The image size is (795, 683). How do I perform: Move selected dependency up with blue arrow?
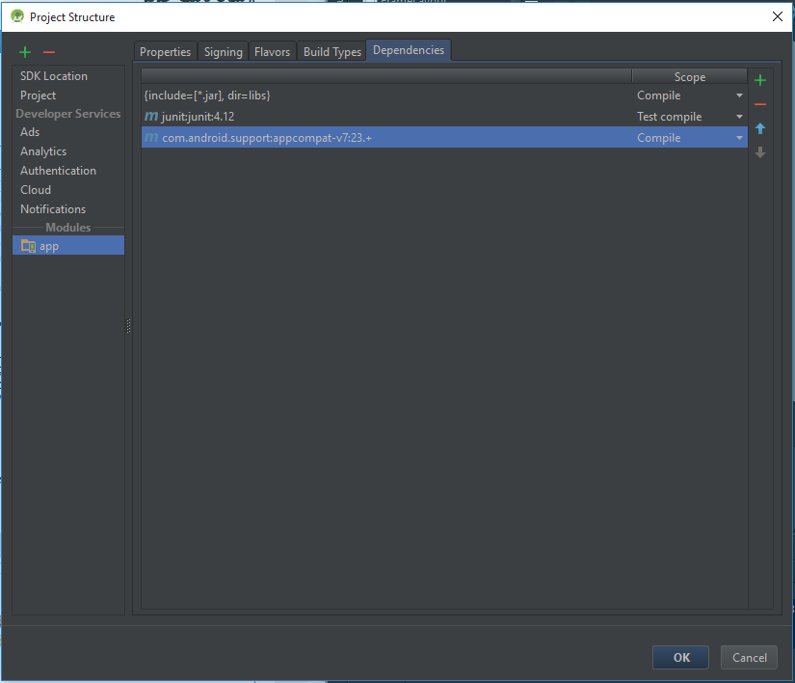pos(760,128)
